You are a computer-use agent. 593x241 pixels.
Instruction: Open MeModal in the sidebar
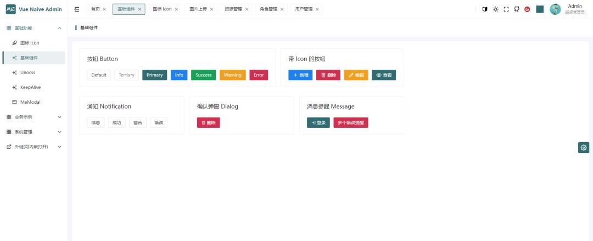point(33,102)
